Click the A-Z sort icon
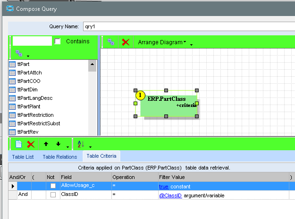Viewport: 295px width, 219px height. point(80,144)
